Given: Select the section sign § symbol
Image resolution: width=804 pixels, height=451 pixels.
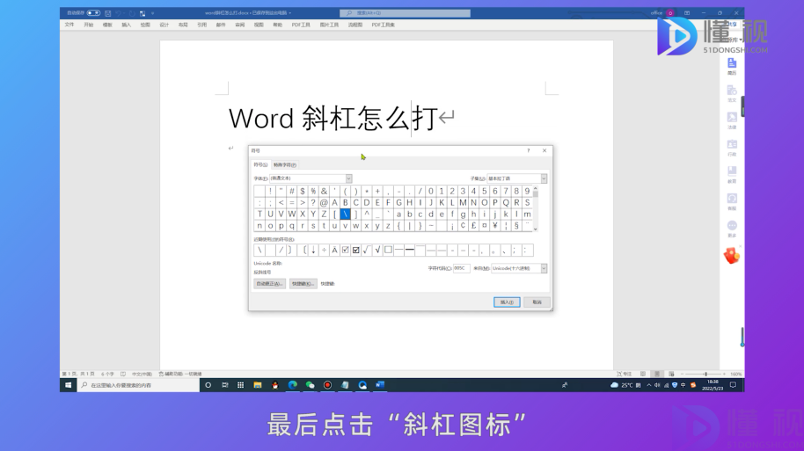Looking at the screenshot, I should click(x=516, y=225).
